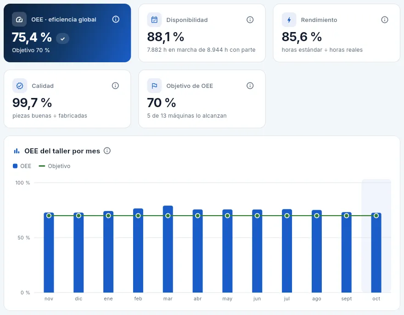The height and width of the screenshot is (315, 404).
Task: Click '7.882 h en marcha de 8.944 h con parte'
Action: pyautogui.click(x=201, y=50)
